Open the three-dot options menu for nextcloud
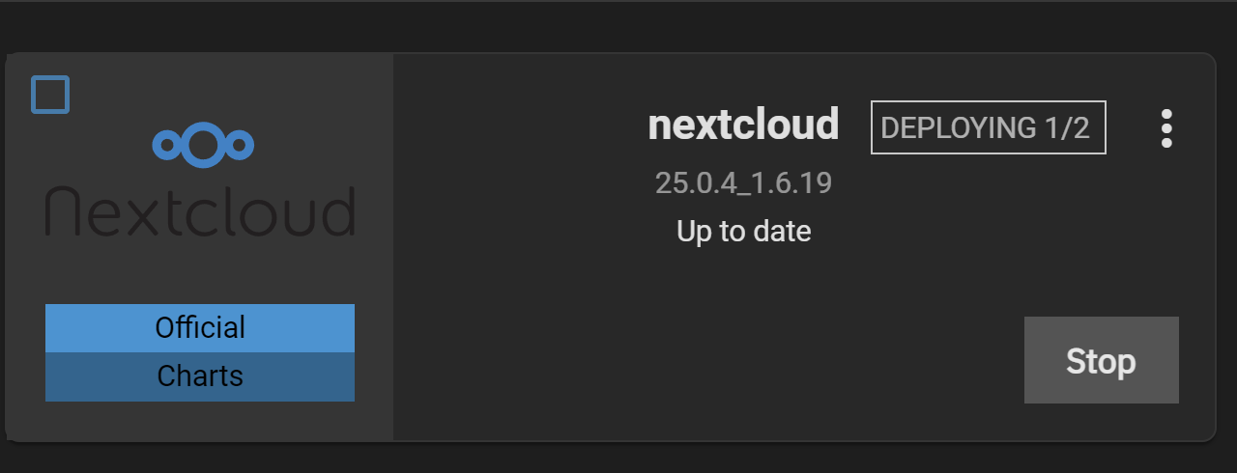Screen dimensions: 1237x473 [1166, 128]
